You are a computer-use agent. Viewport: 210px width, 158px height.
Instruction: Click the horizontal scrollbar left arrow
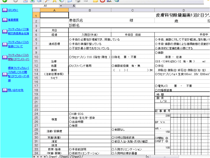click(x=148, y=156)
